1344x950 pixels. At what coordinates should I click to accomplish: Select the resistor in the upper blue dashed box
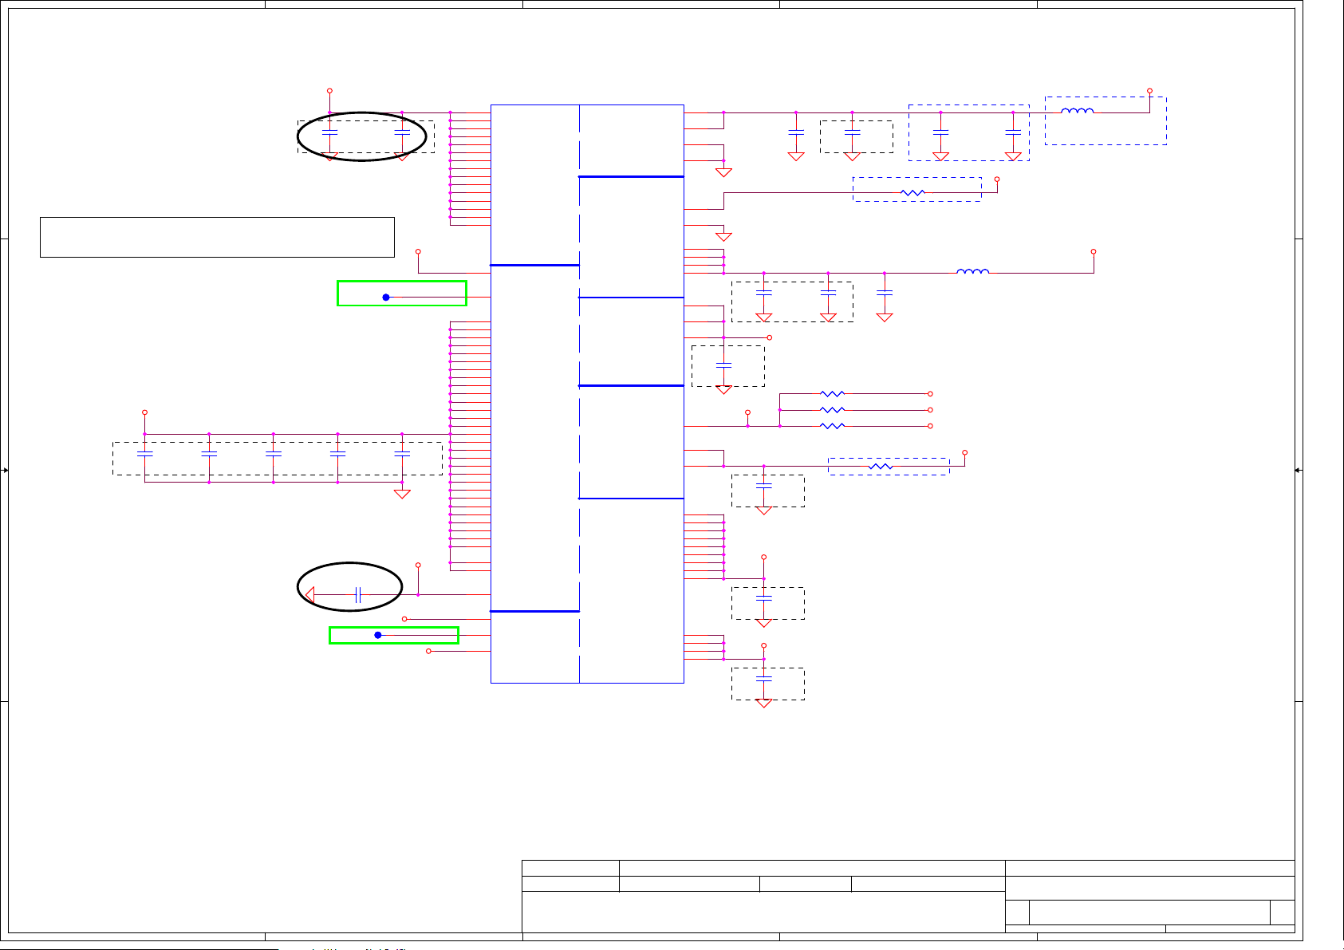point(912,192)
